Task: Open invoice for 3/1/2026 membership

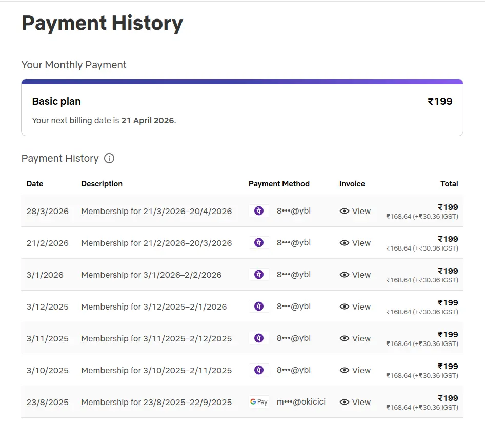Action: coord(355,275)
